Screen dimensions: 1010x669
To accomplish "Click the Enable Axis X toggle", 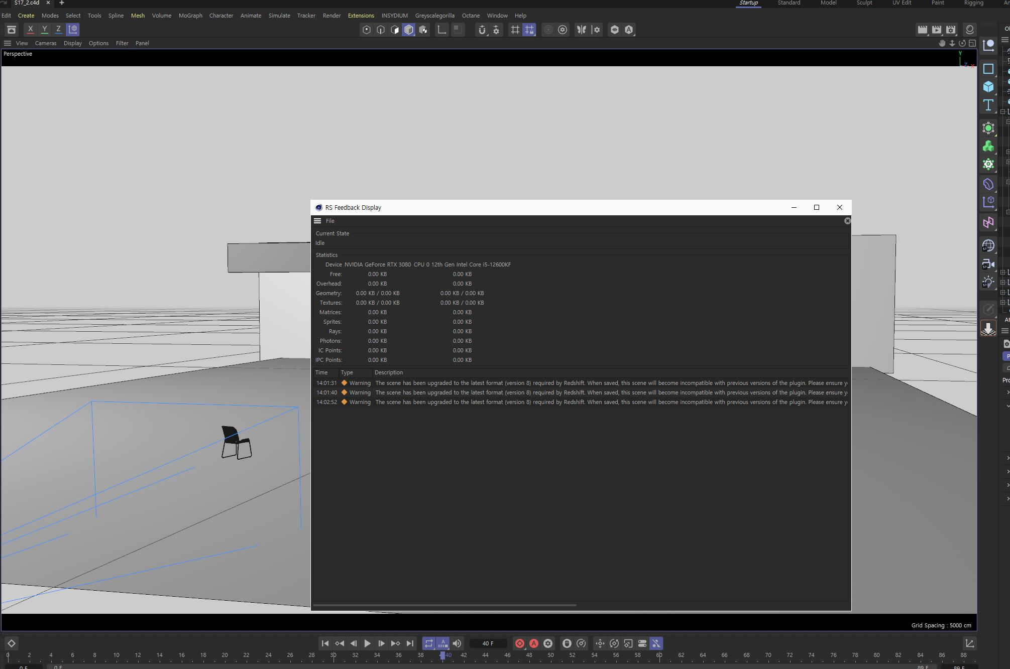I will (x=30, y=29).
